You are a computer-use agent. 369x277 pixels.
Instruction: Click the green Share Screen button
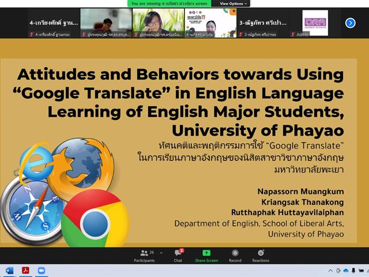click(x=206, y=256)
